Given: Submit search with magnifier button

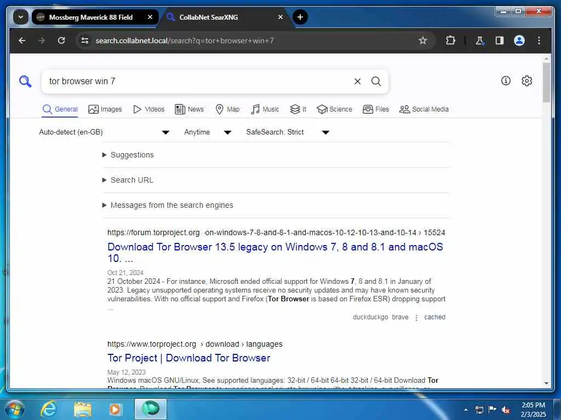Looking at the screenshot, I should pyautogui.click(x=376, y=81).
